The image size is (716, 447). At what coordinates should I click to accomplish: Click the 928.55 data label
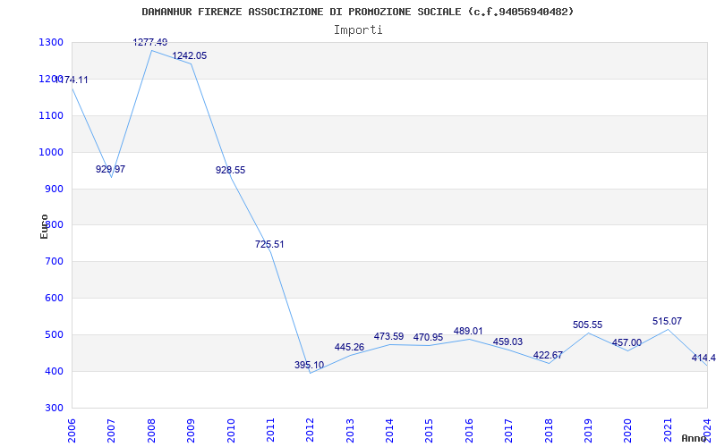tap(230, 170)
